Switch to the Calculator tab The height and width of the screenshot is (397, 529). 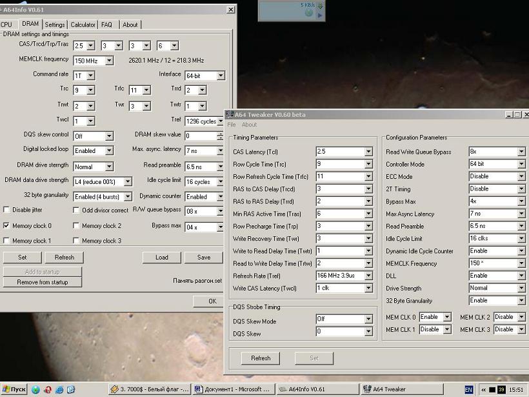[x=83, y=25]
